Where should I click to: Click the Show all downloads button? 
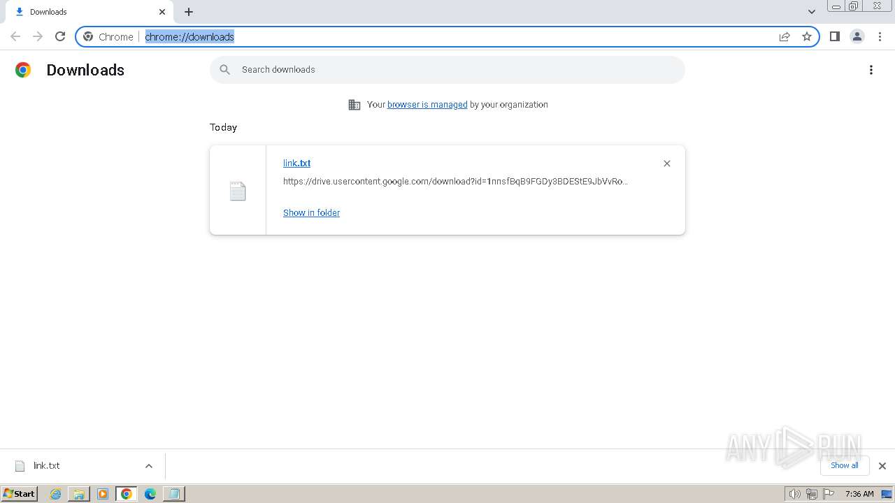coord(845,465)
